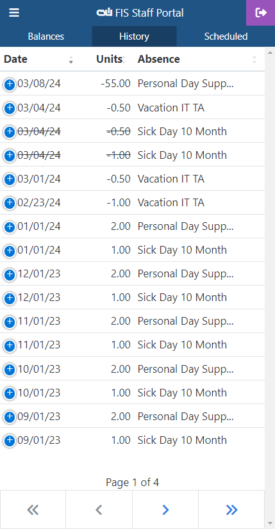Go to next page arrow
This screenshot has height=529, width=275.
pyautogui.click(x=165, y=509)
